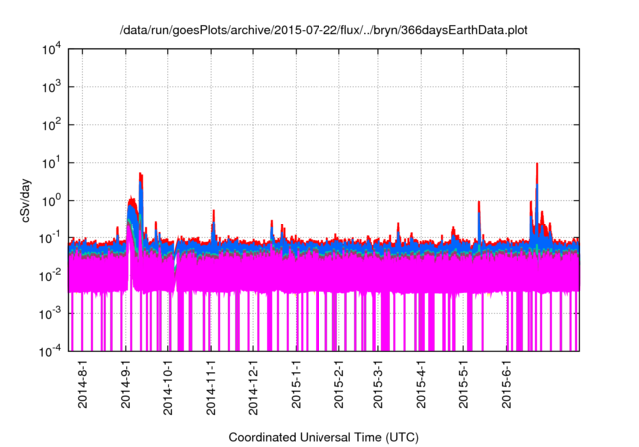Click the 10^-4 y-axis tick label
The width and height of the screenshot is (639, 447).
(53, 350)
